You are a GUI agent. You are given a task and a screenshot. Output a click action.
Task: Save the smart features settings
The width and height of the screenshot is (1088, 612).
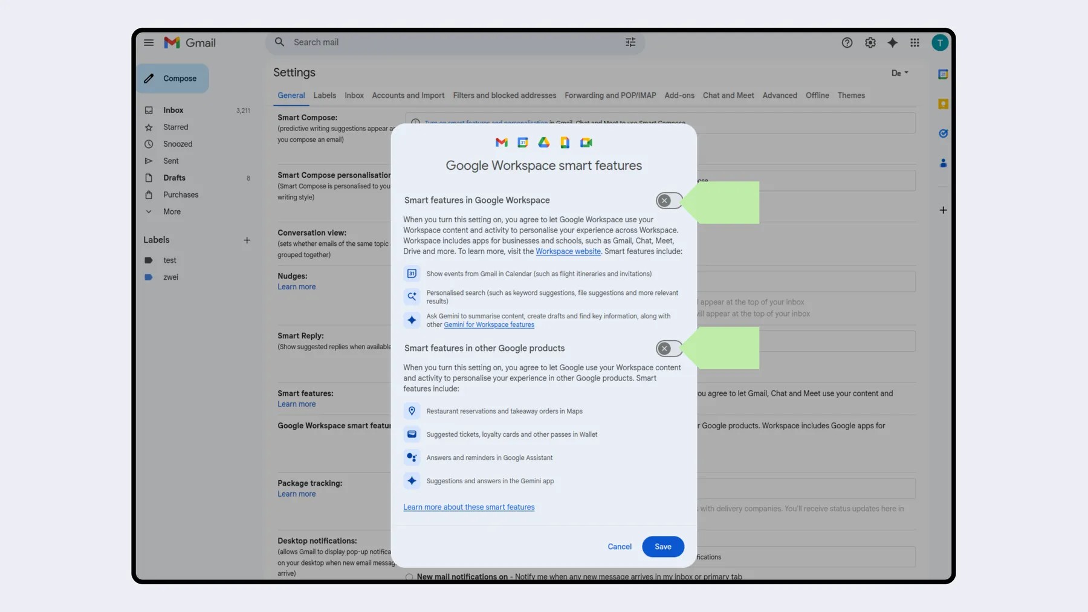[663, 547]
